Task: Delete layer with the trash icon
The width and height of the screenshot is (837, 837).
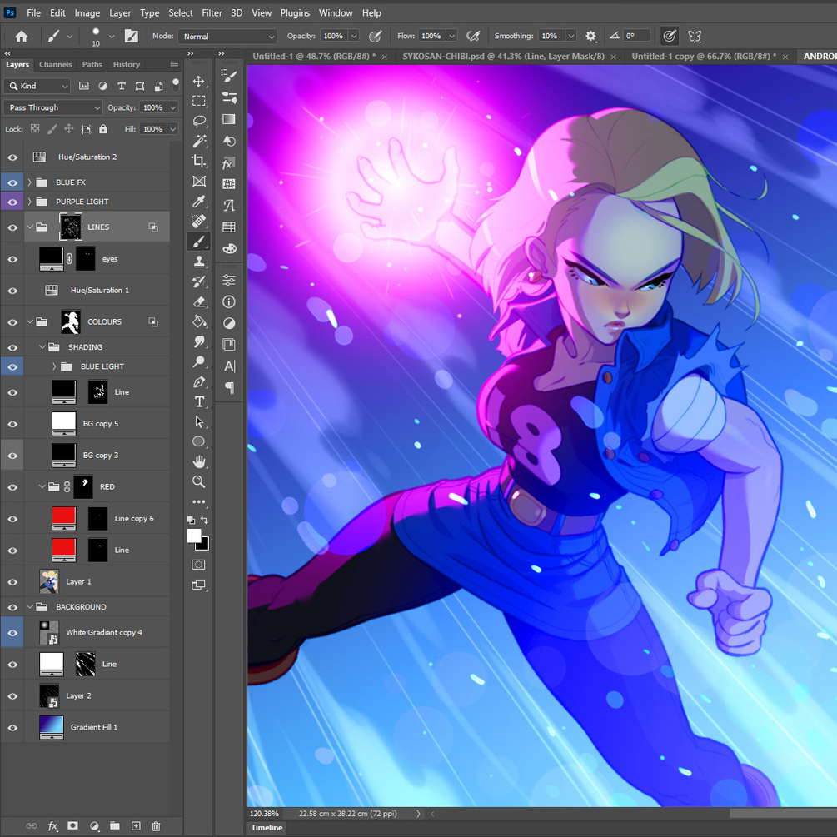Action: (x=156, y=826)
